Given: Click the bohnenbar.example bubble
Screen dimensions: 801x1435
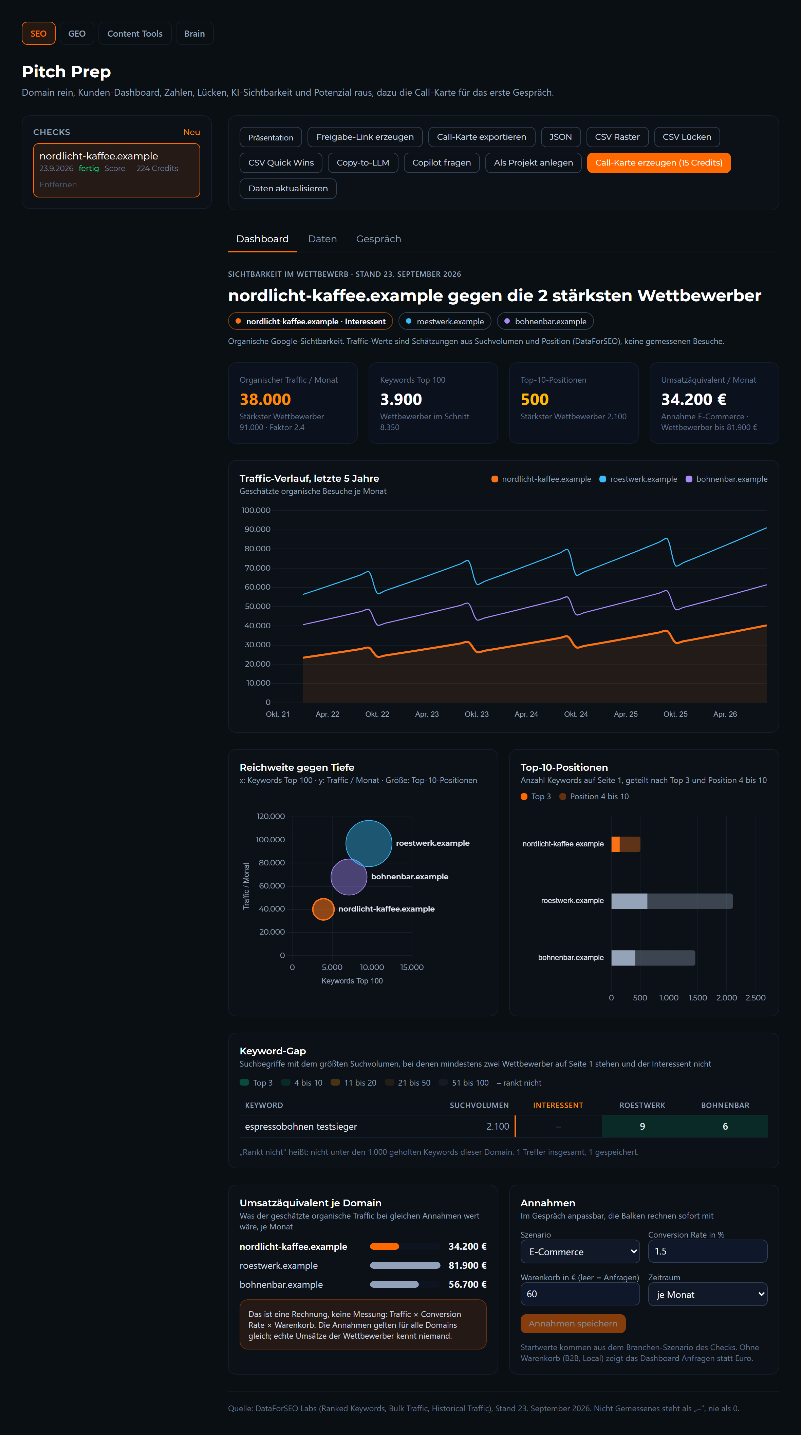Looking at the screenshot, I should coord(349,877).
